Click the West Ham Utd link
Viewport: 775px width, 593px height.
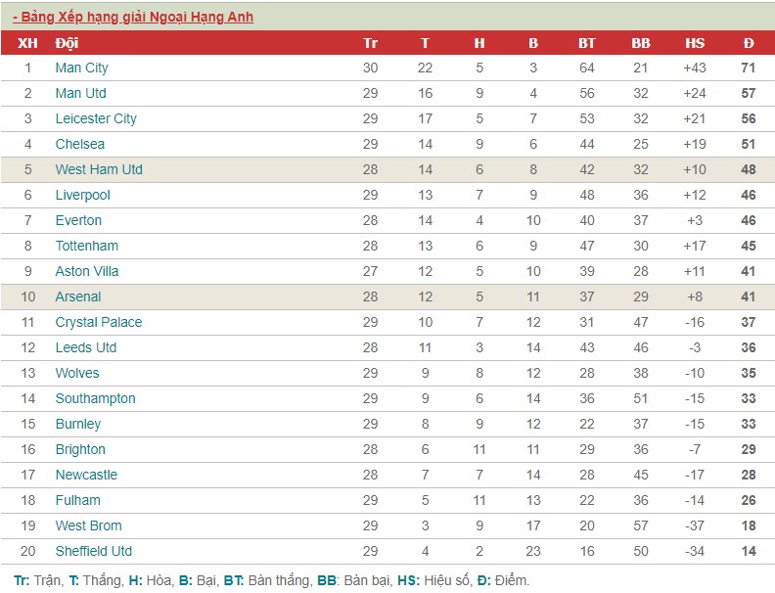(99, 169)
